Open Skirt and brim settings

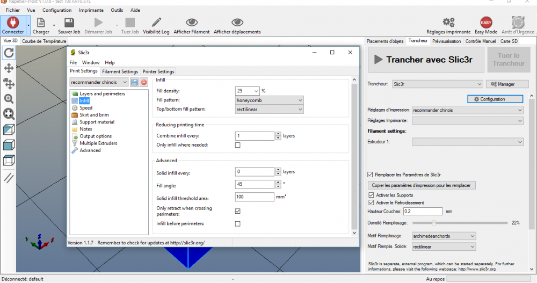click(94, 115)
